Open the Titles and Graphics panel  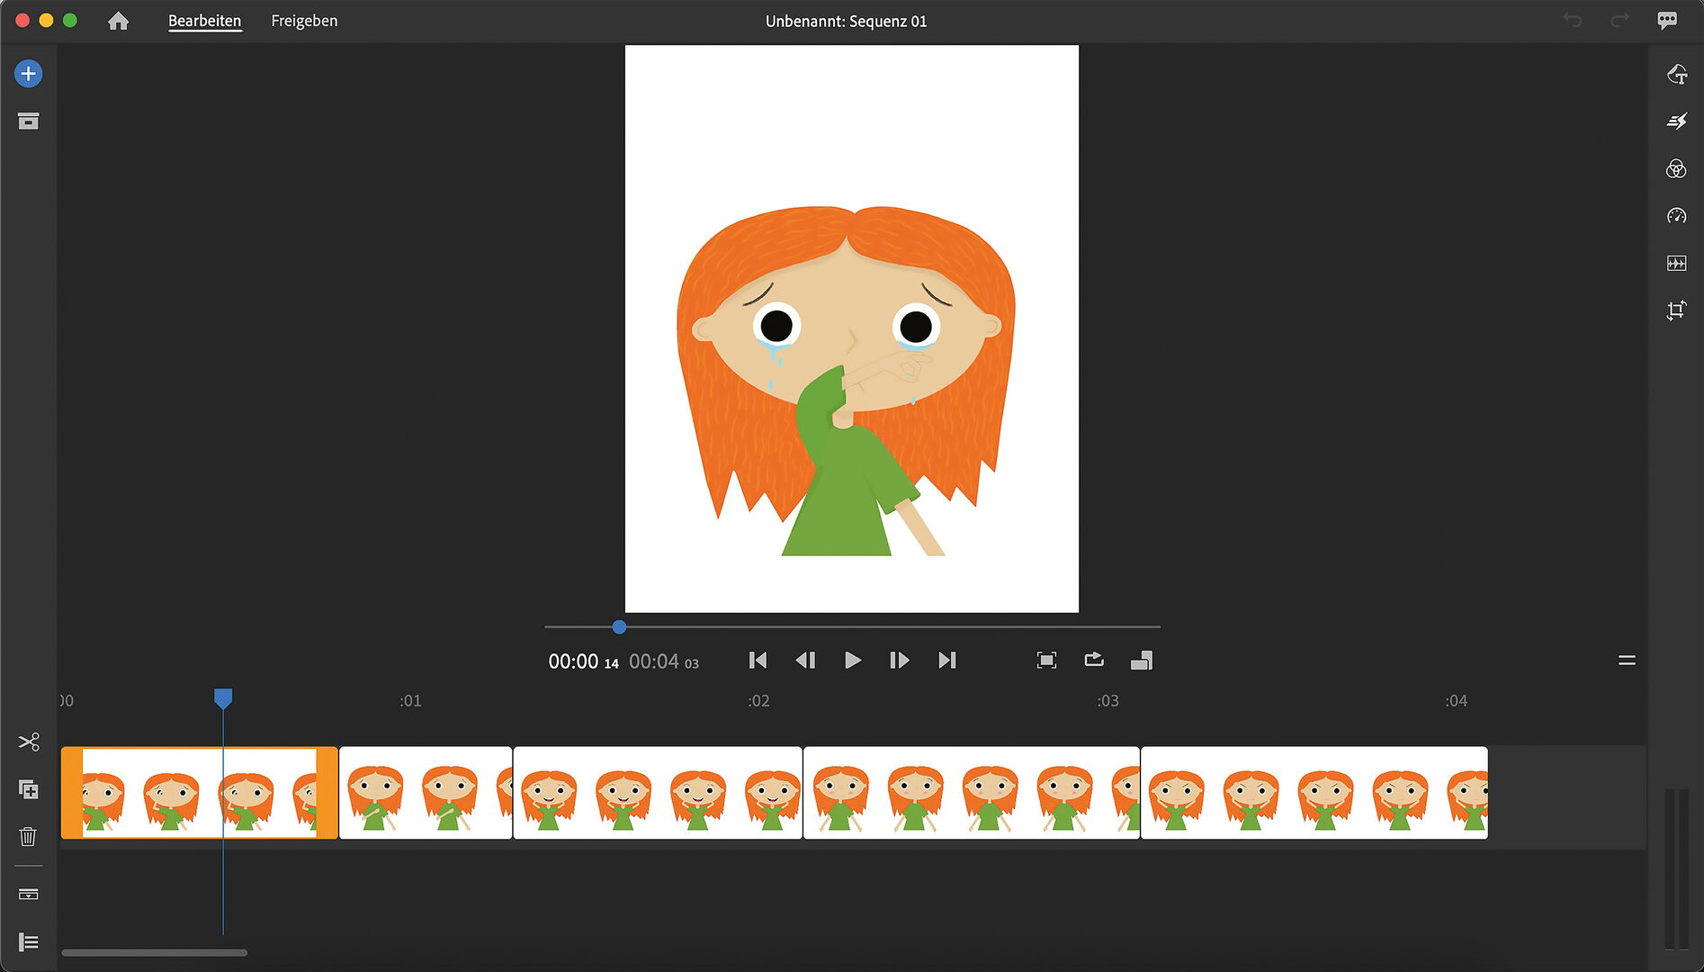1676,75
